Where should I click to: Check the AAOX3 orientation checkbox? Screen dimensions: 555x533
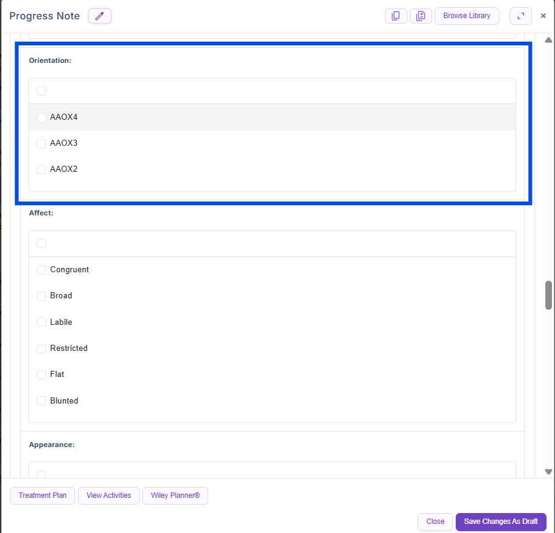(42, 143)
